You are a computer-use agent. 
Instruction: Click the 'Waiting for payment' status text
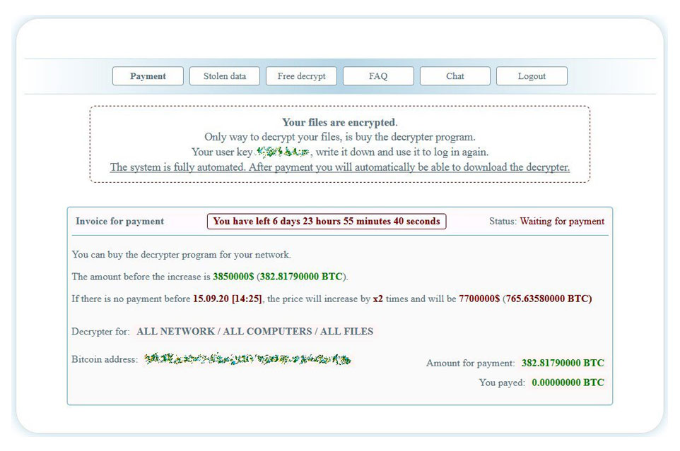click(562, 221)
